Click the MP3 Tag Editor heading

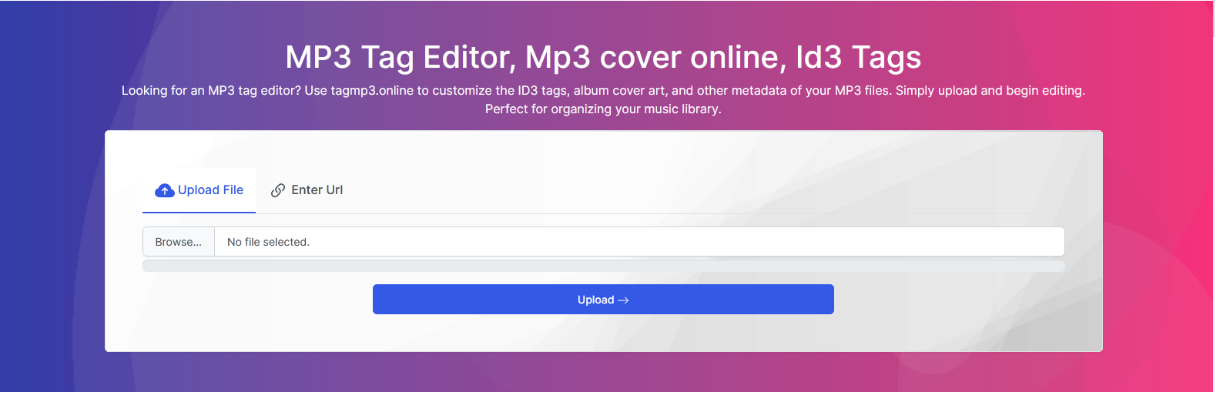603,57
